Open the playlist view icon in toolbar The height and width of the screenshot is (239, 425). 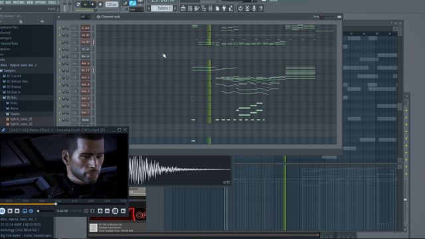tap(183, 9)
